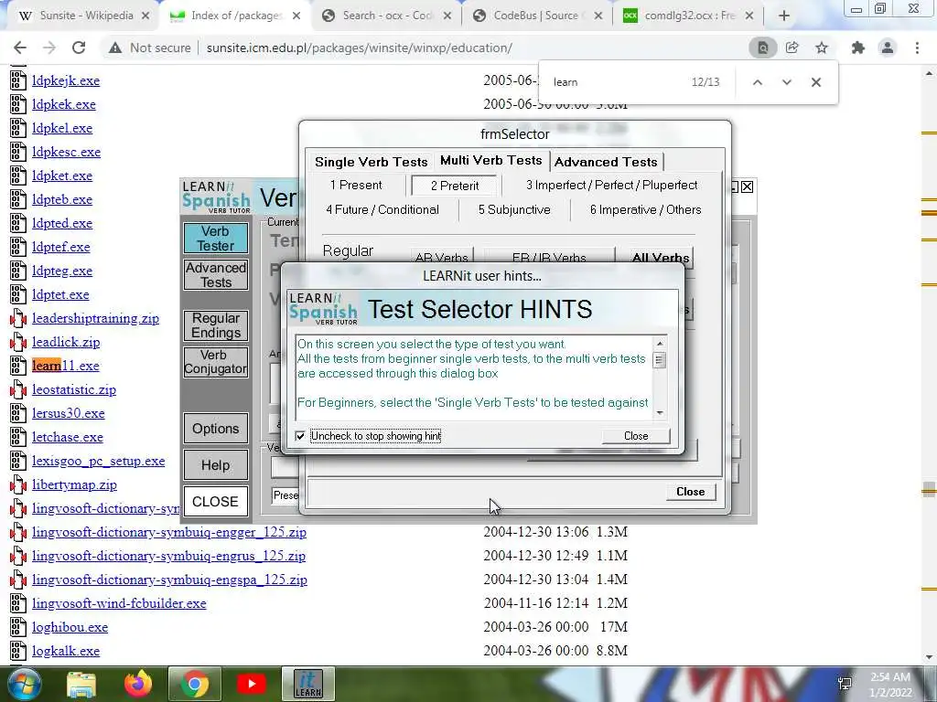Screen dimensions: 937x702
Task: Go back in Chrome browser history
Action: [x=20, y=48]
